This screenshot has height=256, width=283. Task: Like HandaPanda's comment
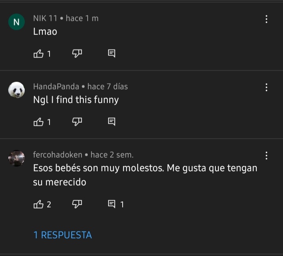(x=39, y=122)
